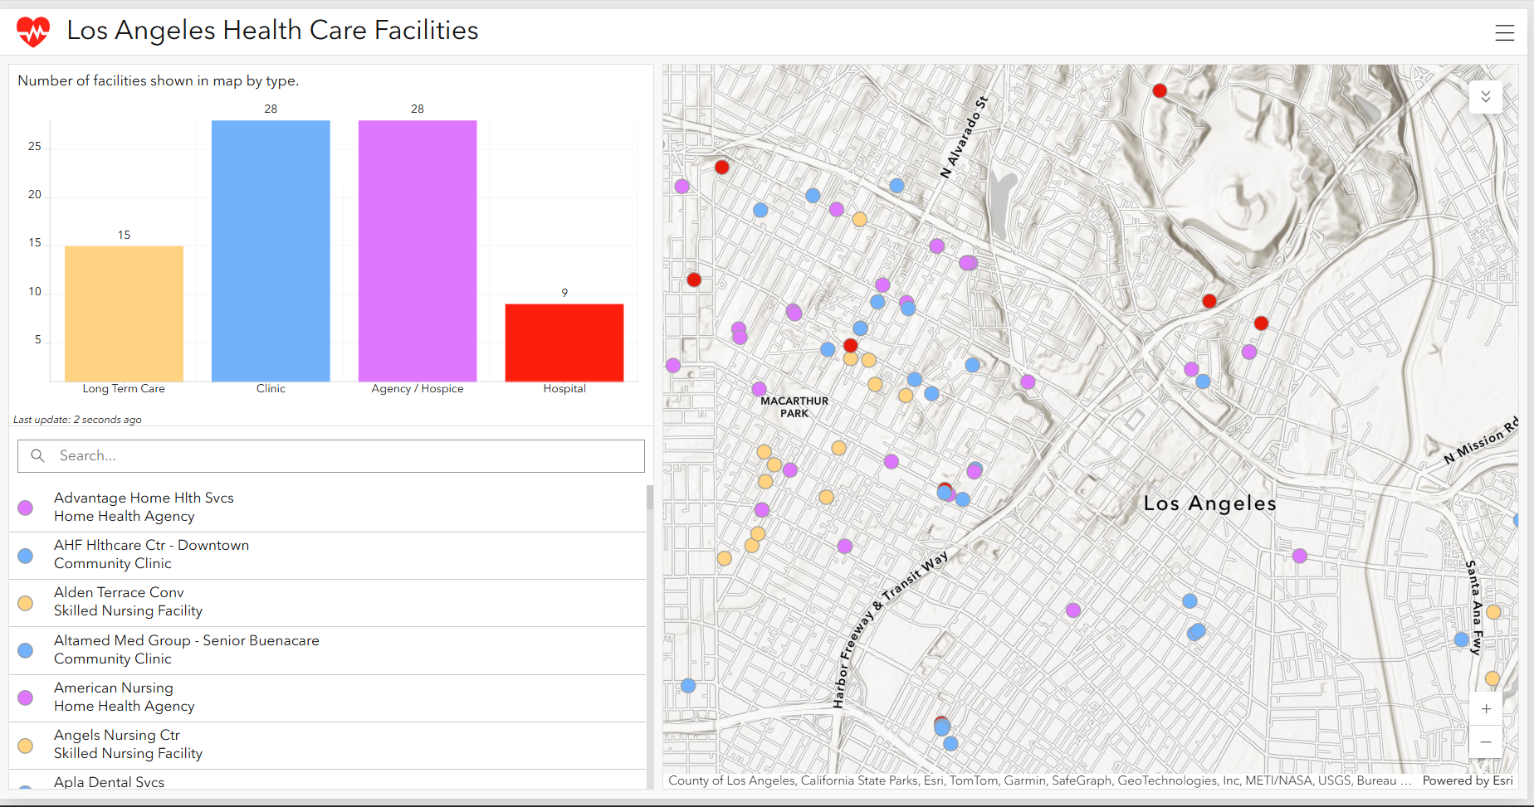Screen dimensions: 1534x807
Task: Open AHF Hlthcare Ctr - Downtown item
Action: pos(328,555)
